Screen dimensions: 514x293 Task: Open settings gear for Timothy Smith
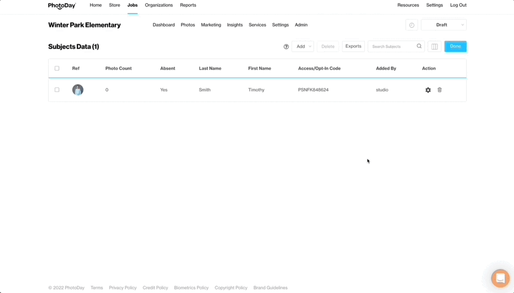click(x=428, y=90)
